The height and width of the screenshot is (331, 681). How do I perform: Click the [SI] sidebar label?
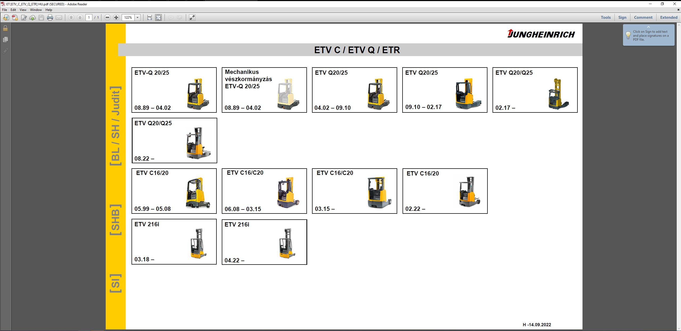116,283
